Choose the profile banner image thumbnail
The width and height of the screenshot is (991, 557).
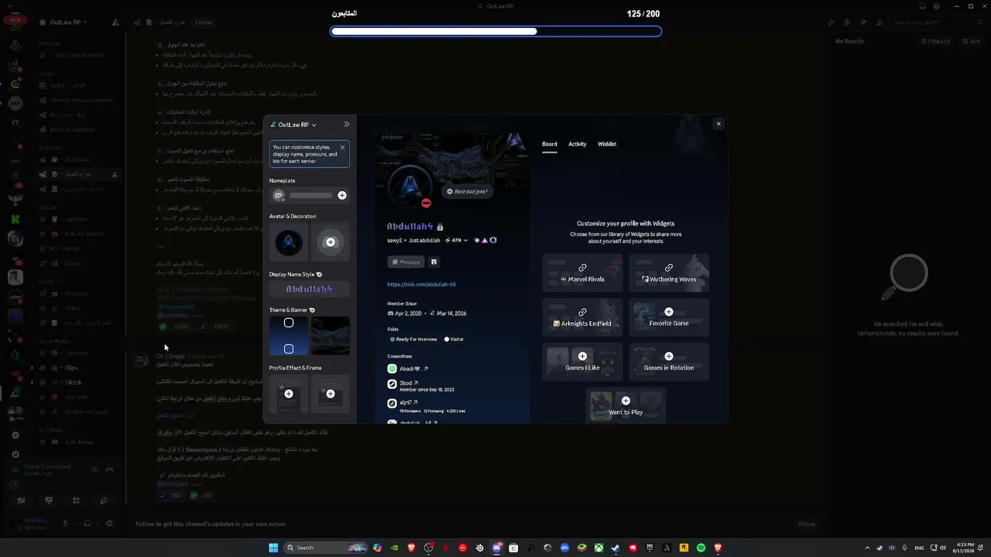point(331,336)
